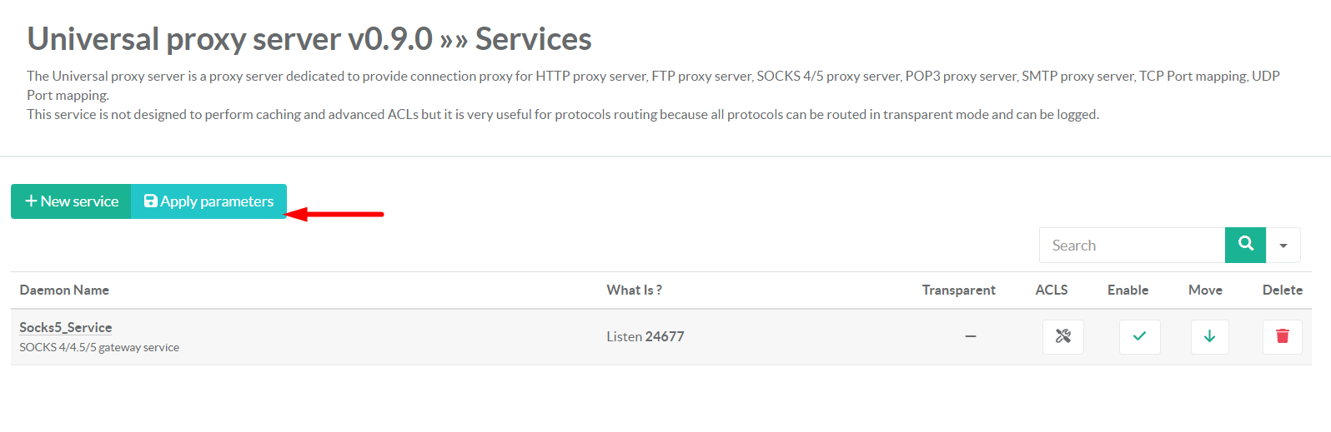The image size is (1331, 432).
Task: Click the Move column header
Action: (1205, 290)
